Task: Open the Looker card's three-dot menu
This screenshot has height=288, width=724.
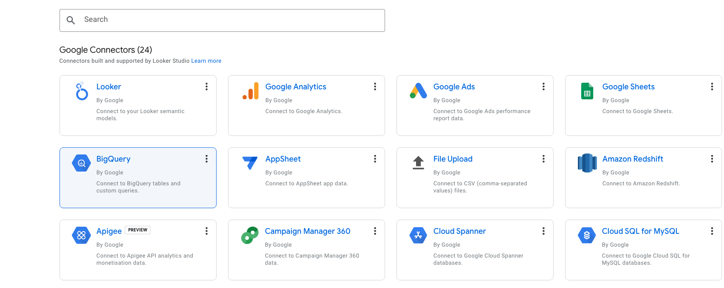Action: (207, 86)
